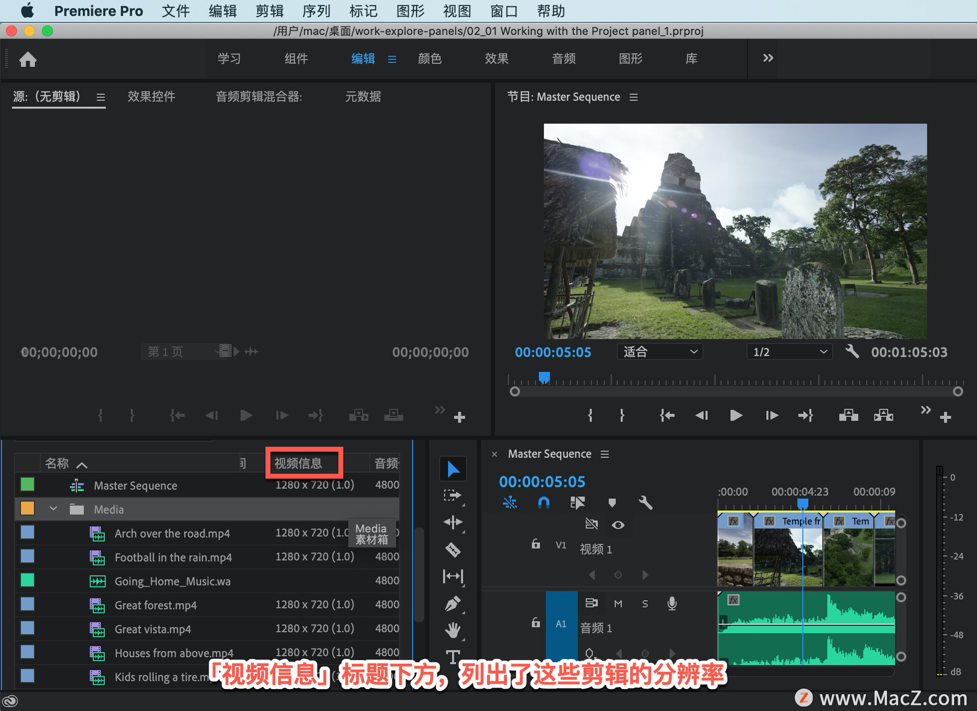Open the playback resolution dropdown 1/2

(x=789, y=352)
